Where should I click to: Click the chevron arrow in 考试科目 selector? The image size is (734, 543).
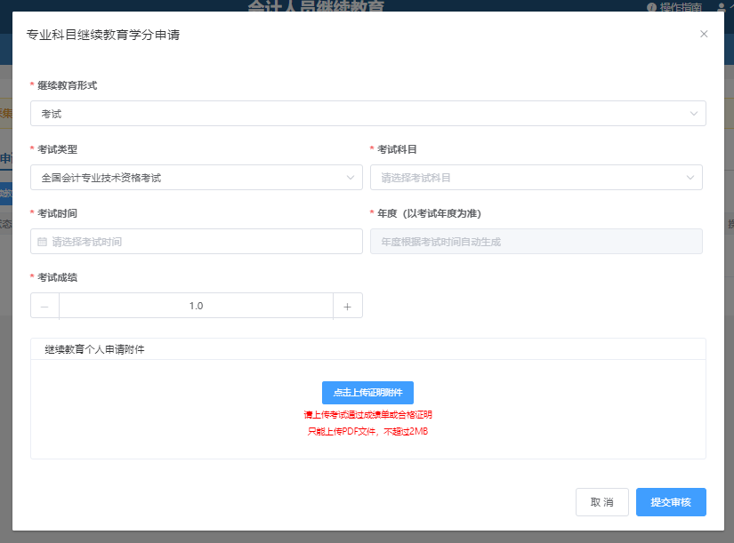[690, 178]
